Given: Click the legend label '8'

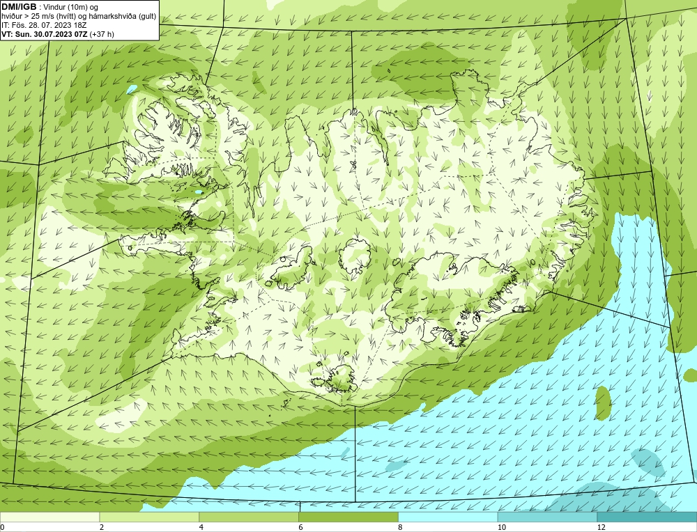Looking at the screenshot, I should click(401, 527).
